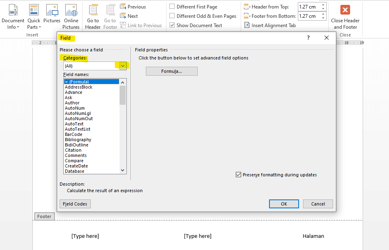Click the Formula... button

[x=172, y=71]
